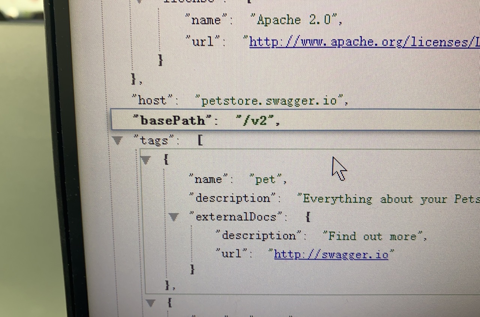Click the "petstore.swagger.io" value
Viewport: 480px width, 317px height.
(269, 100)
